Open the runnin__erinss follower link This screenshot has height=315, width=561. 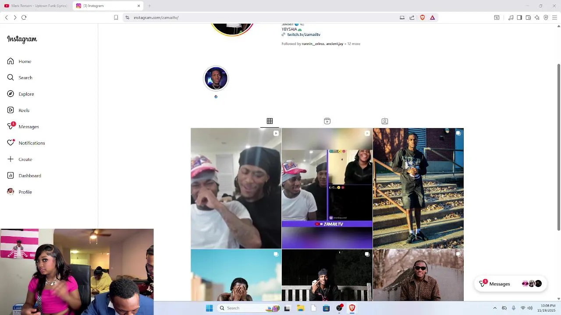(313, 44)
